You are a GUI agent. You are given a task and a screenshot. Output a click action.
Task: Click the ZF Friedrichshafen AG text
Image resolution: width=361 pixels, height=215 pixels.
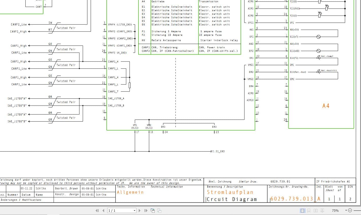click(x=333, y=182)
